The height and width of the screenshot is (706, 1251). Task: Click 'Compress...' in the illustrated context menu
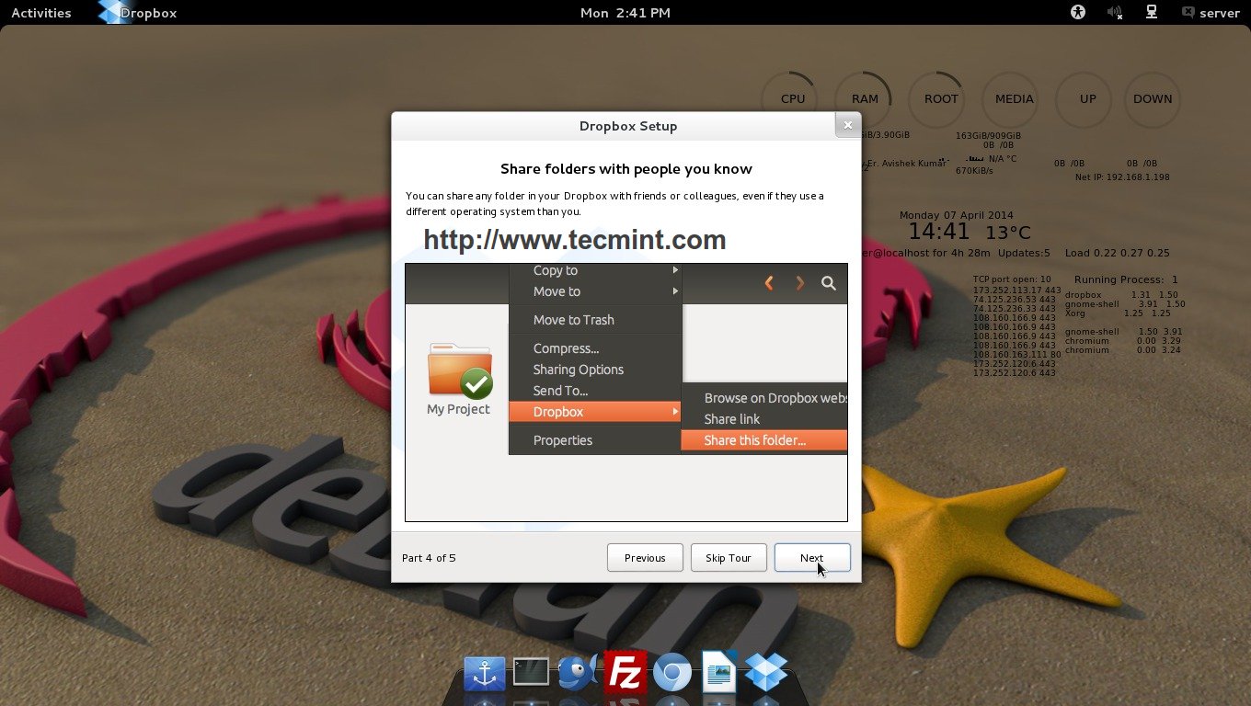coord(566,348)
